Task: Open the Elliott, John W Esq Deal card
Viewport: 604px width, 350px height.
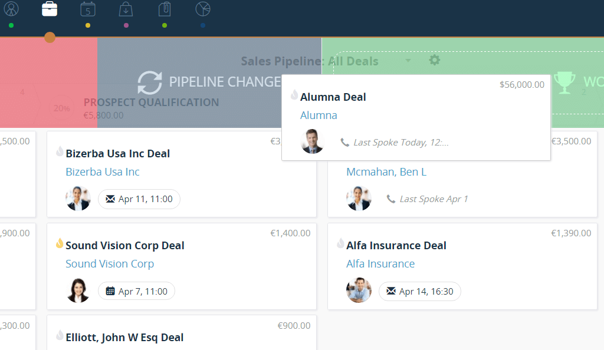Action: pos(124,338)
